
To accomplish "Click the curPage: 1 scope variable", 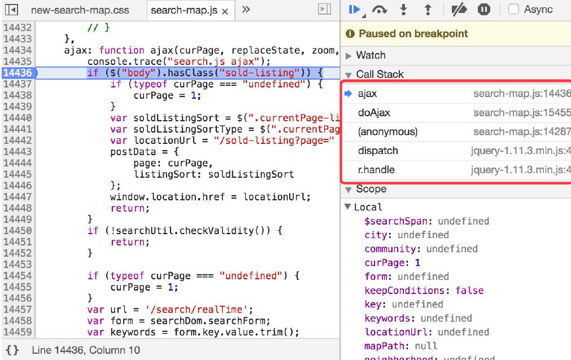I will coord(393,263).
